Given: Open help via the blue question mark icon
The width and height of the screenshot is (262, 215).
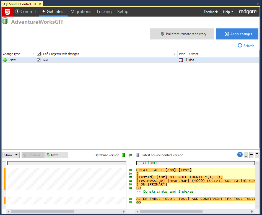Looking at the screenshot, I should click(x=240, y=155).
